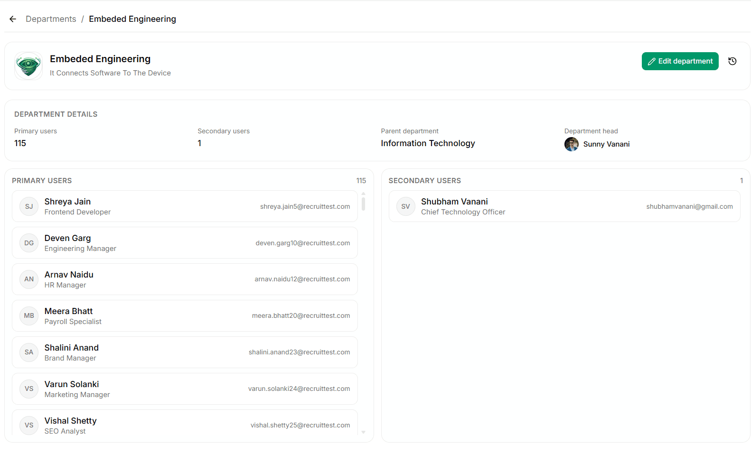Click the primary users list scrollbar thumb

(x=363, y=204)
